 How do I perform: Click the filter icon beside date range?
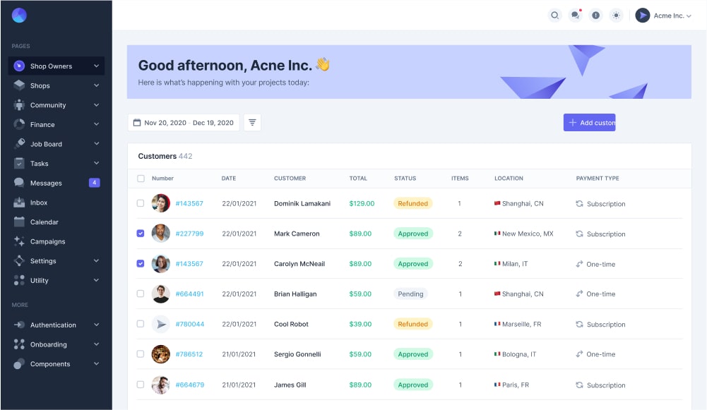(x=252, y=123)
